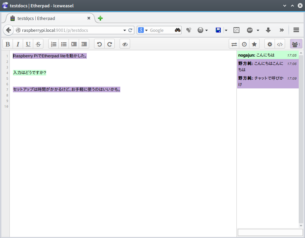Roll up window via title bar arrow
The height and width of the screenshot is (238, 305).
tap(292, 6)
